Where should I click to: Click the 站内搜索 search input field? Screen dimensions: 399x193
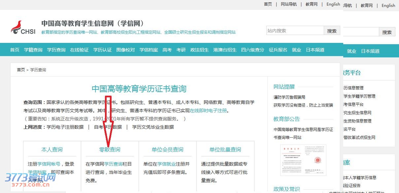pyautogui.click(x=295, y=31)
